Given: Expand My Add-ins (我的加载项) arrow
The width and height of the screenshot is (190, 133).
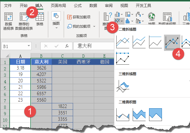Looking at the screenshot, I should point(94,26).
